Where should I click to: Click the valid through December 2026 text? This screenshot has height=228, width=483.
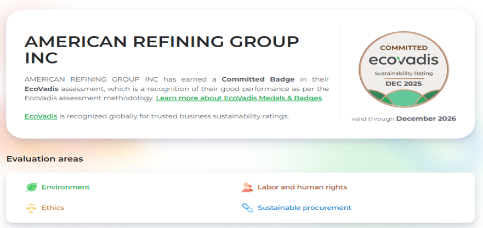coord(404,118)
